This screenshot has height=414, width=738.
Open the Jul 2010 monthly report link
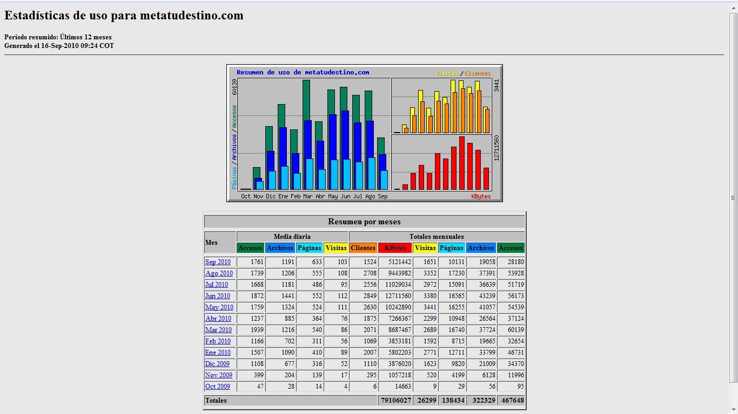(x=217, y=285)
